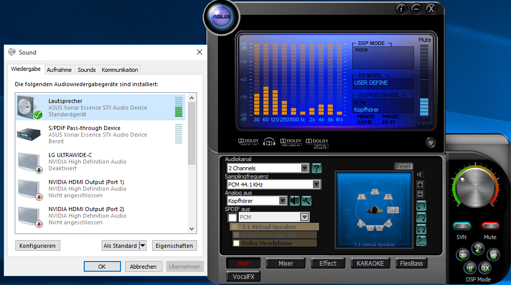
Task: Activate the GX DSP mode button
Action: click(x=485, y=268)
